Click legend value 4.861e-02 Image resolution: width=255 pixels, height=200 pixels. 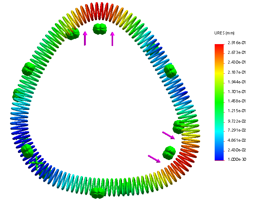(x=237, y=140)
